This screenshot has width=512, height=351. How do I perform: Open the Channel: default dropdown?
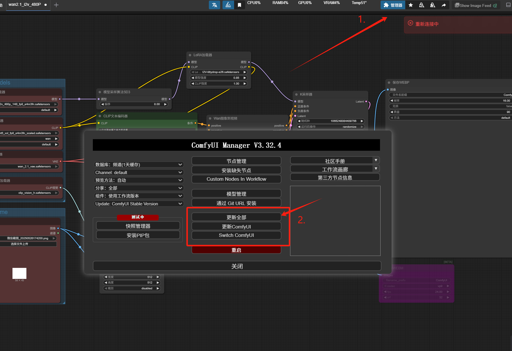coord(139,172)
